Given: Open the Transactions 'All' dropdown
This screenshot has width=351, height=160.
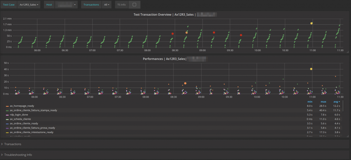Looking at the screenshot, I should [x=106, y=5].
